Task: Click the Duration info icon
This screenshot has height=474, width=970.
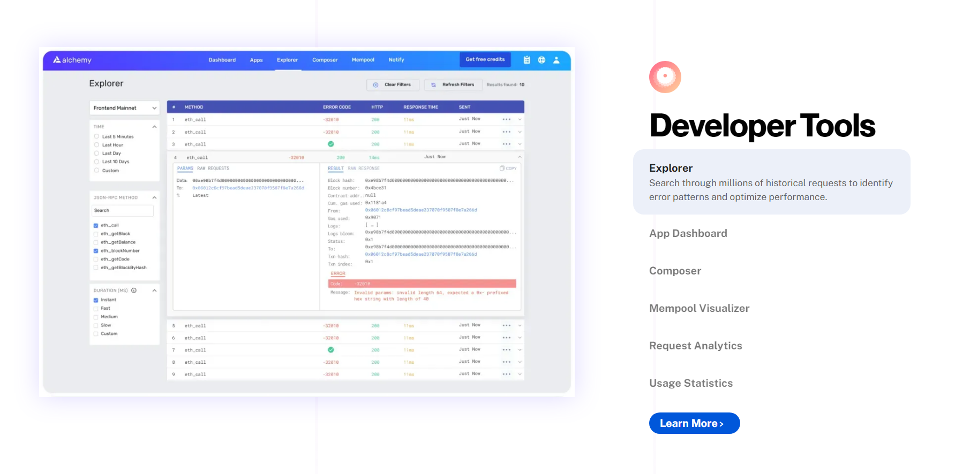Action: [x=134, y=290]
